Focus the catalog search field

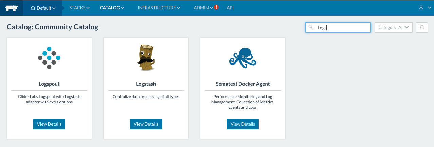pos(342,28)
